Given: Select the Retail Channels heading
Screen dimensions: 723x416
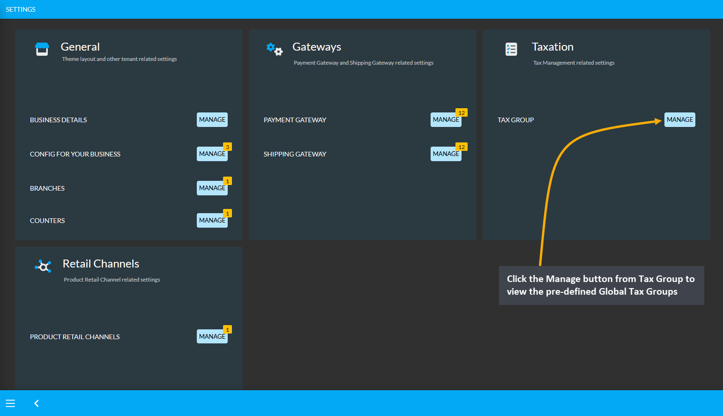Looking at the screenshot, I should pyautogui.click(x=101, y=264).
